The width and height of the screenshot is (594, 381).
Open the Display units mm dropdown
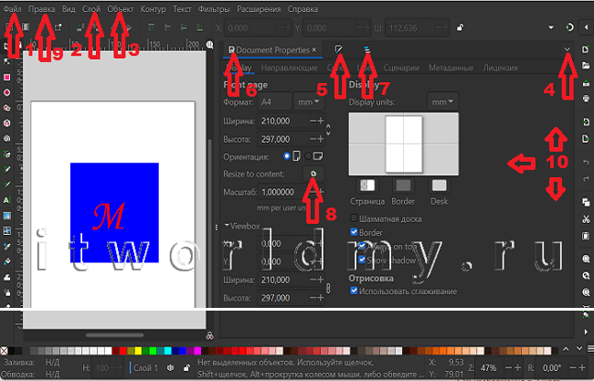(442, 102)
